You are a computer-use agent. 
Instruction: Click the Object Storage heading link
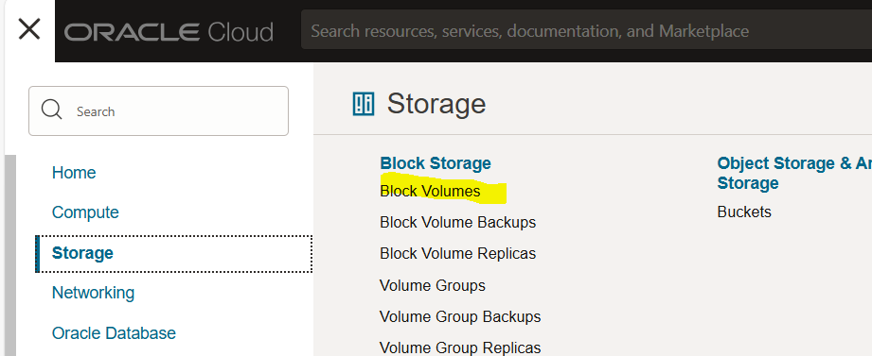click(x=794, y=173)
